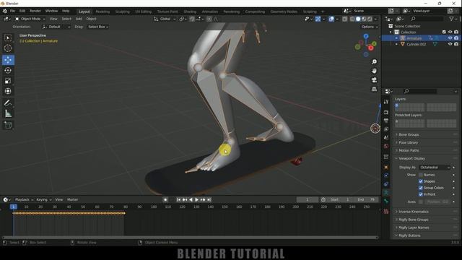Toggle the Names checkbox

(x=421, y=175)
